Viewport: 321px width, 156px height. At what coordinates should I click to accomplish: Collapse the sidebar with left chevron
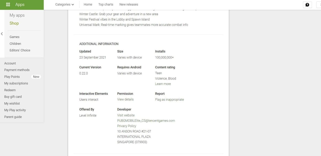pyautogui.click(x=2, y=34)
